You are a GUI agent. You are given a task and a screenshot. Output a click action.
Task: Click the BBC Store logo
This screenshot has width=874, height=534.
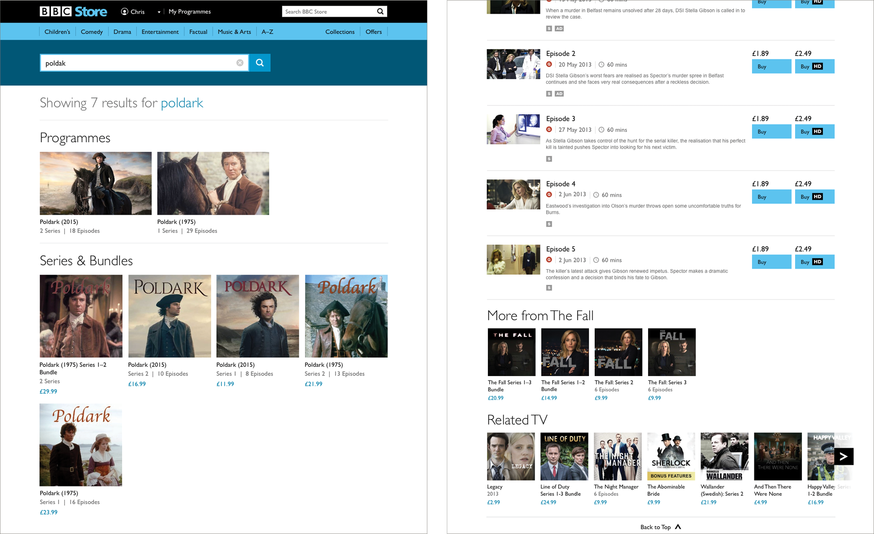tap(73, 11)
